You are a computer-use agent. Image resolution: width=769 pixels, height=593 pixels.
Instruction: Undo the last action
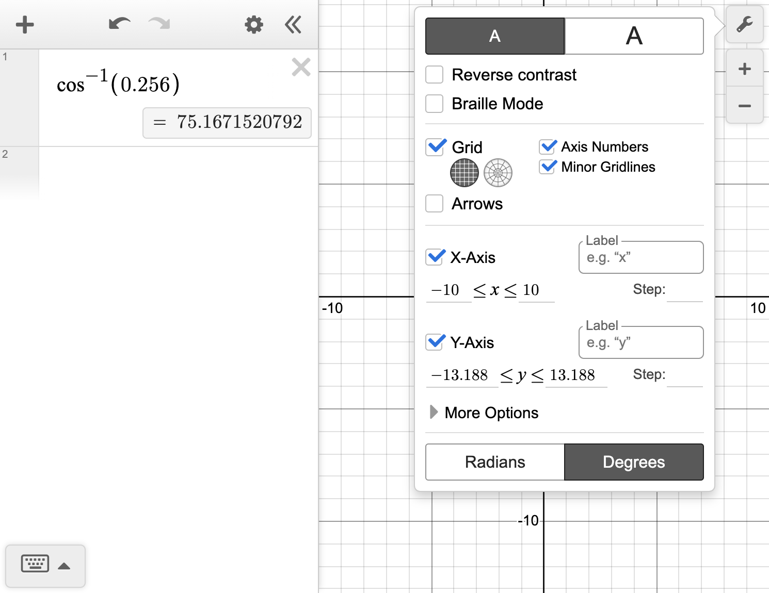pos(119,23)
